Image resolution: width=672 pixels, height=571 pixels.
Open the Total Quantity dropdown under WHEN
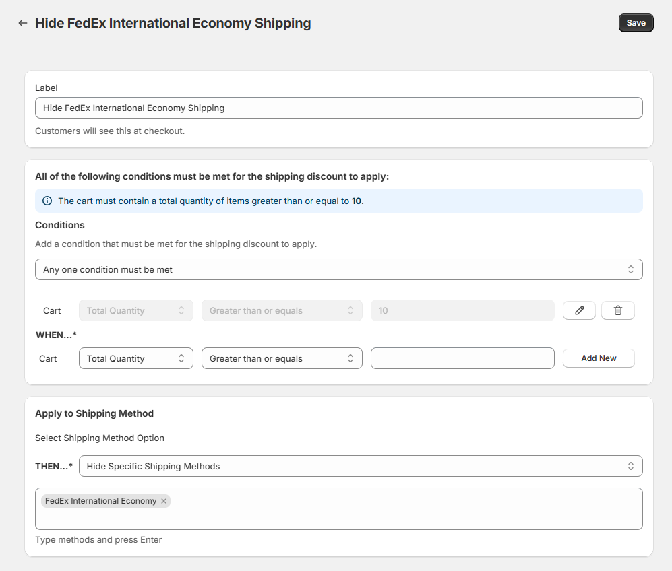tap(135, 358)
